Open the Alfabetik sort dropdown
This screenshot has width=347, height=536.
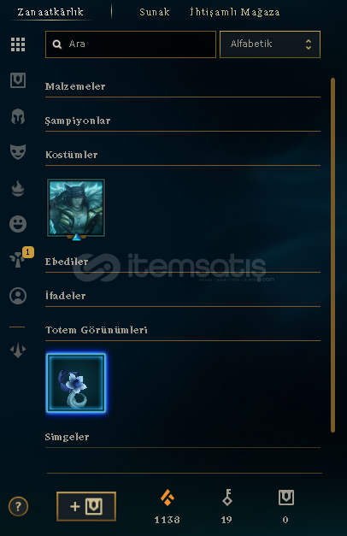(270, 44)
